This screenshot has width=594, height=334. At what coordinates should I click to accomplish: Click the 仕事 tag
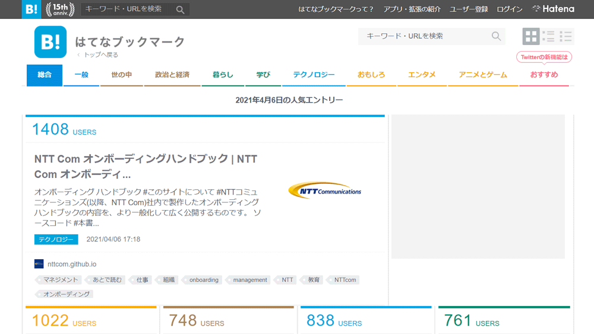tap(140, 280)
